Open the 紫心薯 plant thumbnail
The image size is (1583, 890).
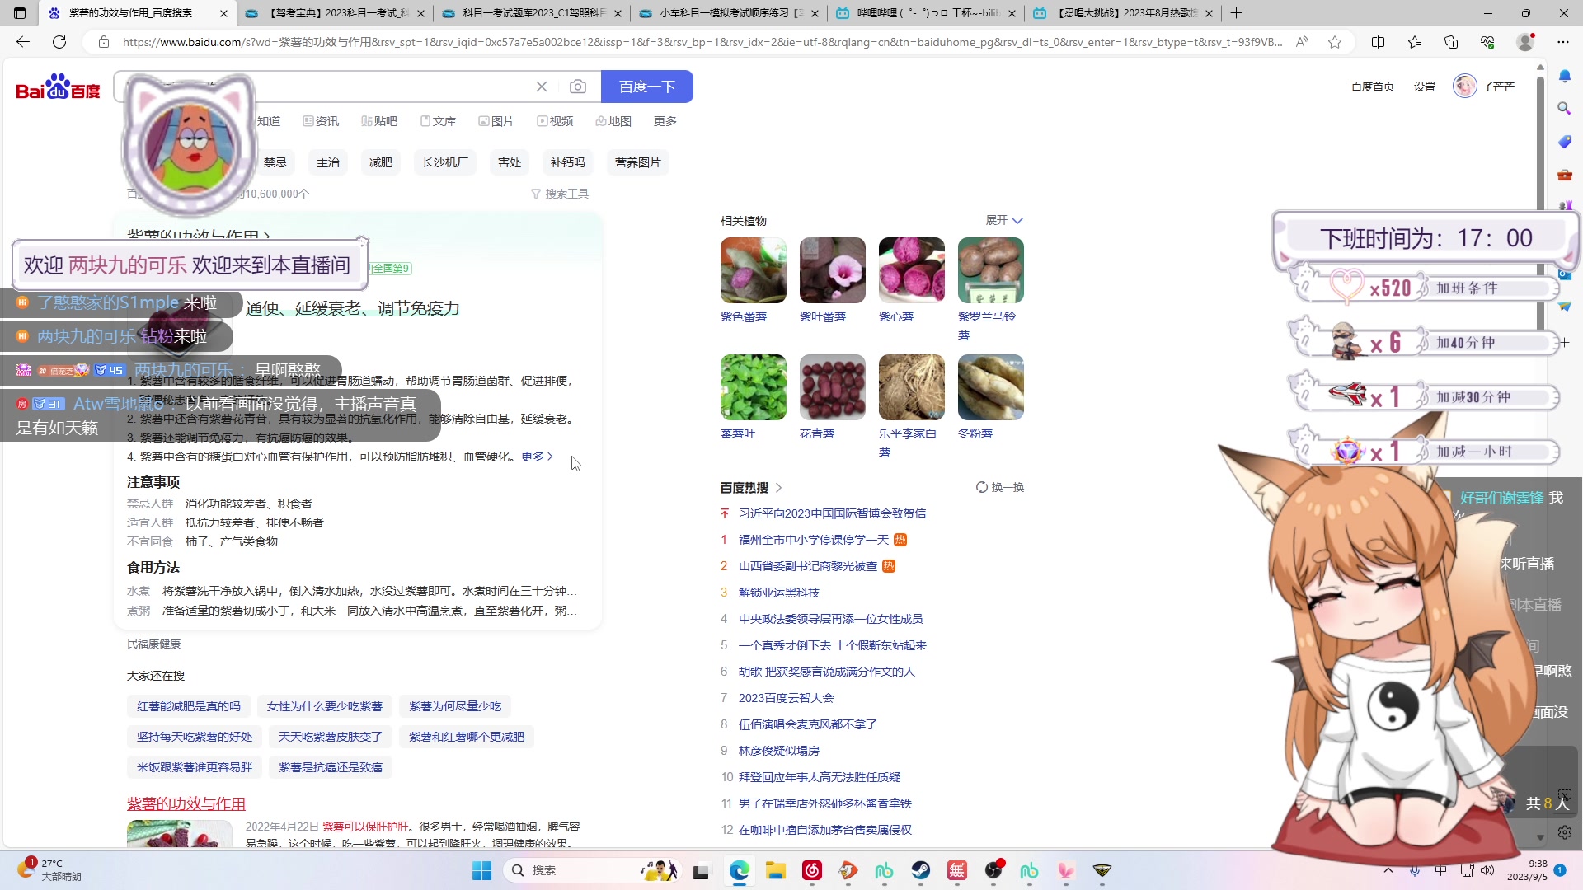[x=912, y=270]
